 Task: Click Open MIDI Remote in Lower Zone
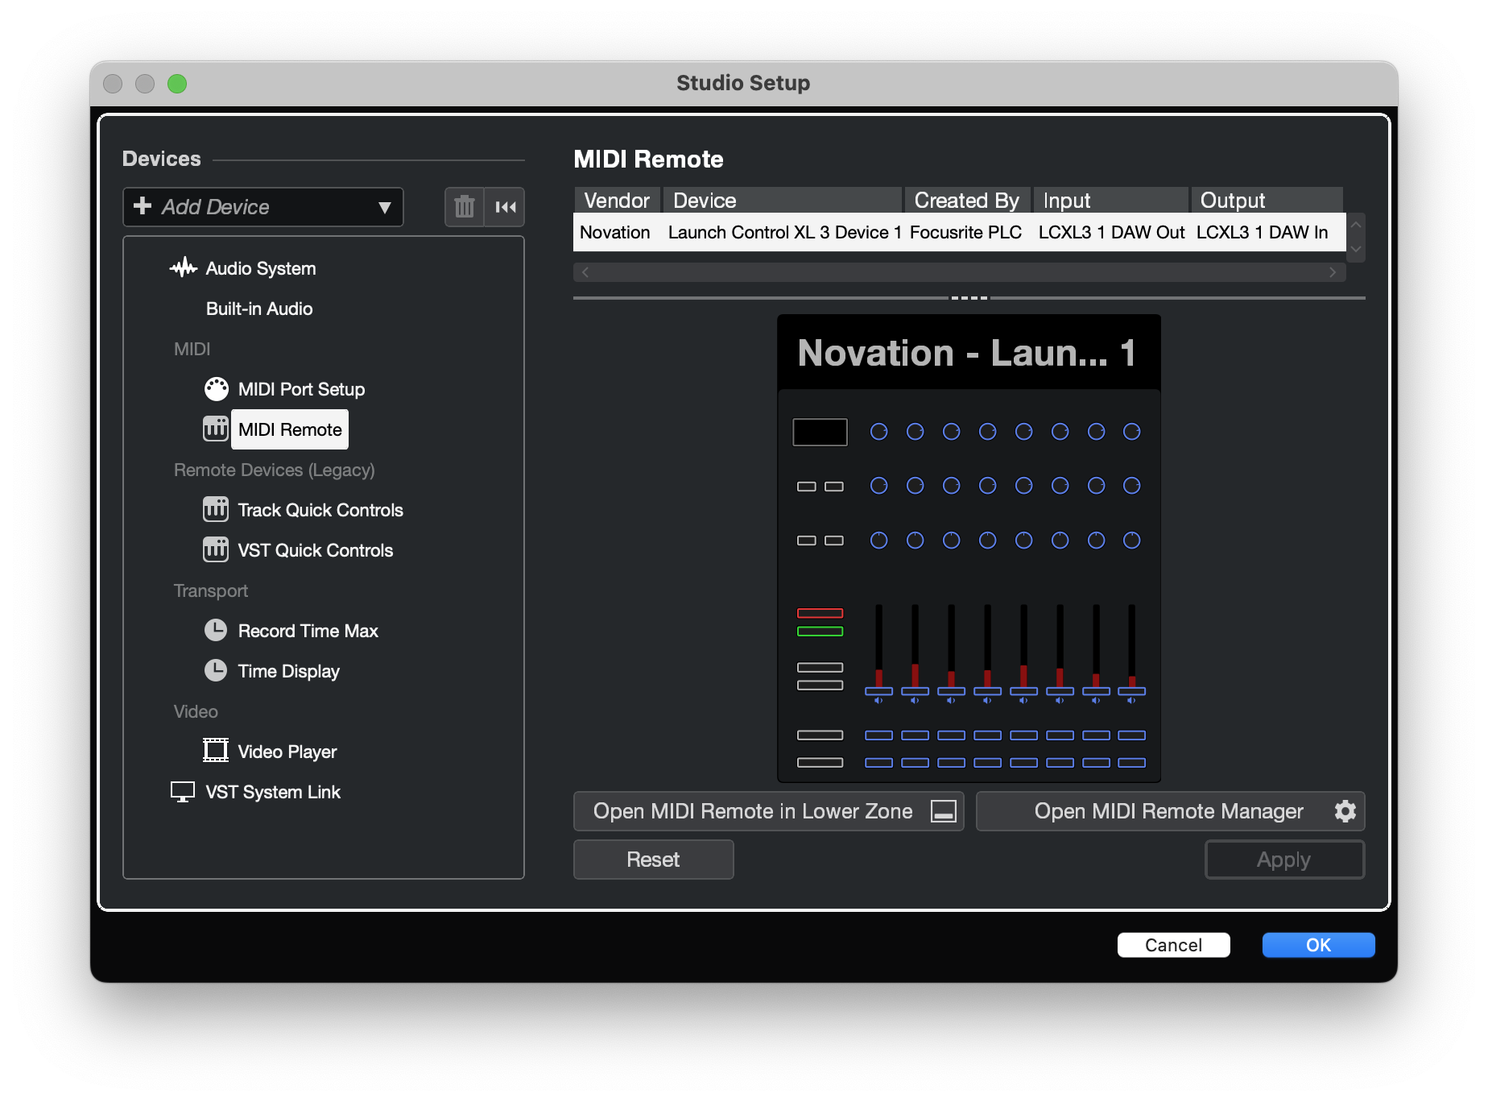[x=768, y=811]
